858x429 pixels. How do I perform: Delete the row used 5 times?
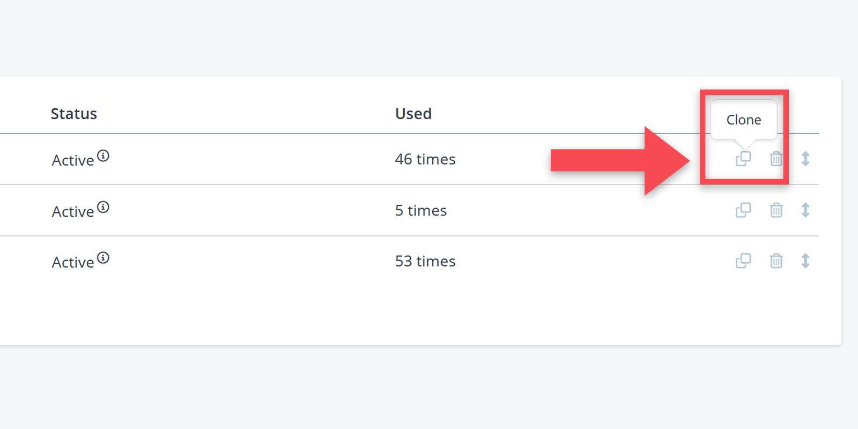pyautogui.click(x=776, y=210)
